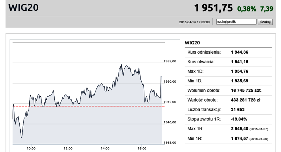Screen dimensions: 281x152
Task: Click the Min 1R value 1 674,57
Action: pos(240,138)
